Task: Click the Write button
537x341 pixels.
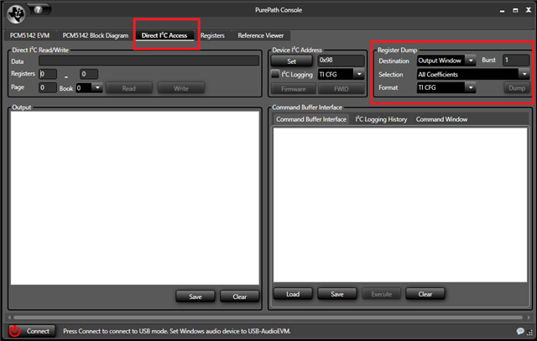Action: pos(181,88)
